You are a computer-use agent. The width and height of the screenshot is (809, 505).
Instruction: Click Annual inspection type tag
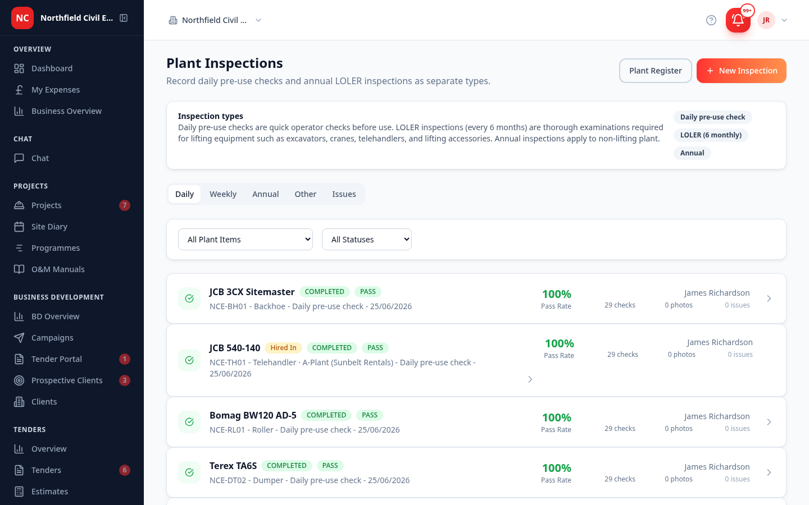692,153
